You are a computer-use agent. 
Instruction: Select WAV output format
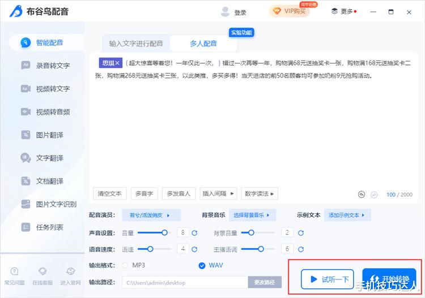202,266
